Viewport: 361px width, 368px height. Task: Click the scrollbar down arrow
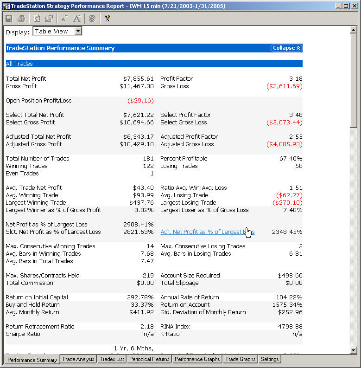coord(353,350)
